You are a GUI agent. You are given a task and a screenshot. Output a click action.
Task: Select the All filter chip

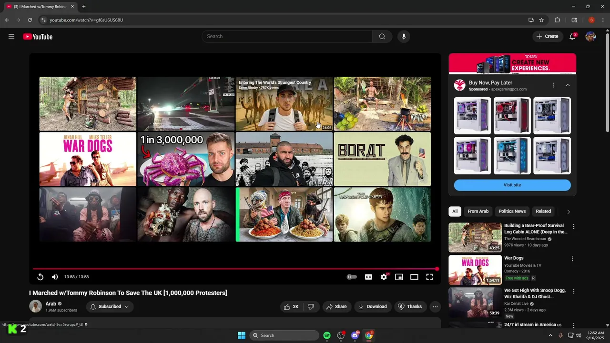pyautogui.click(x=455, y=212)
